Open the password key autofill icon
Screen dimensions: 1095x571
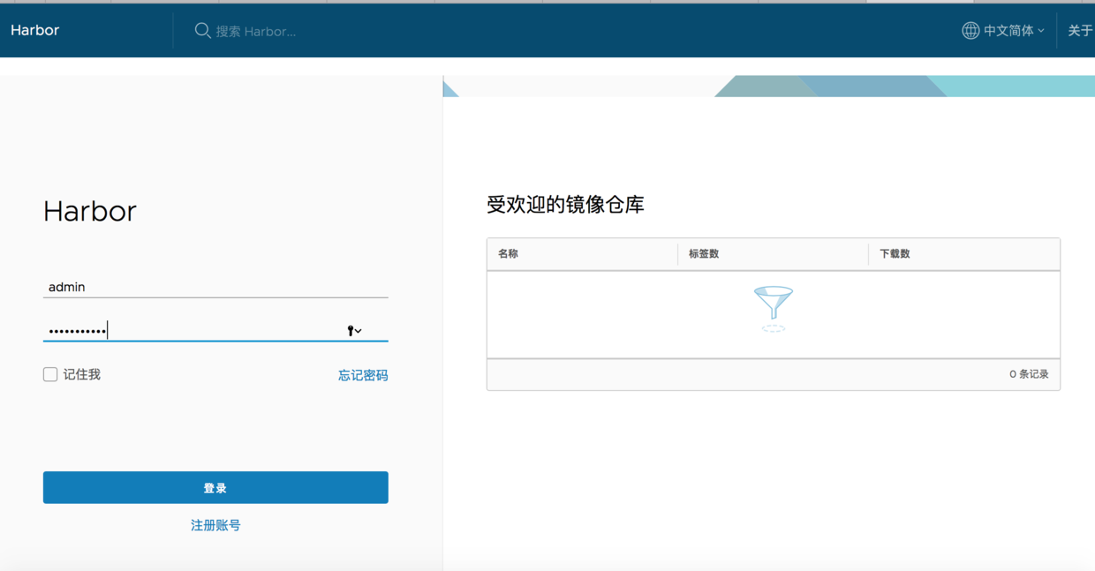click(354, 330)
